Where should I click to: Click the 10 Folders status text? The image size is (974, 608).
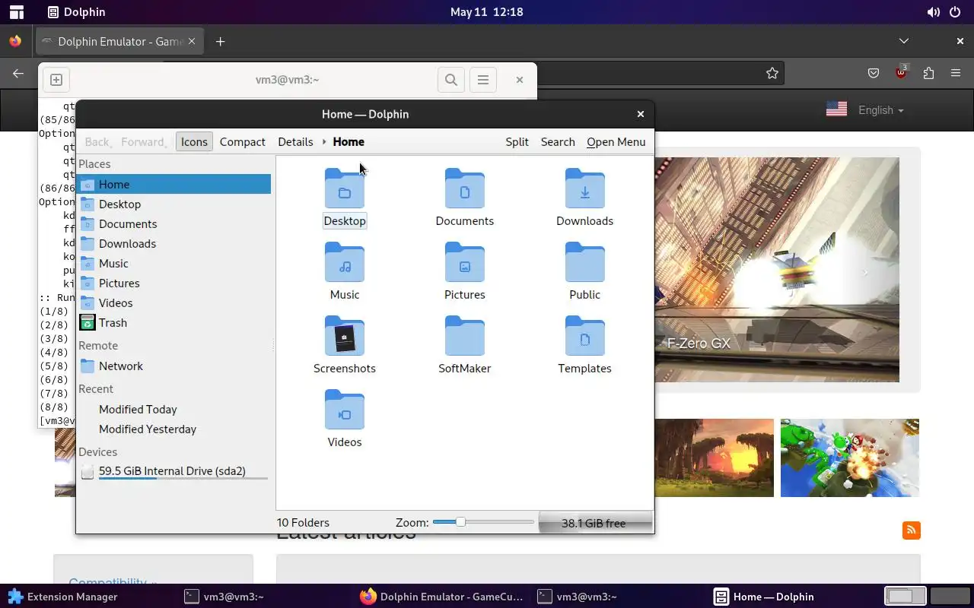[x=303, y=522]
